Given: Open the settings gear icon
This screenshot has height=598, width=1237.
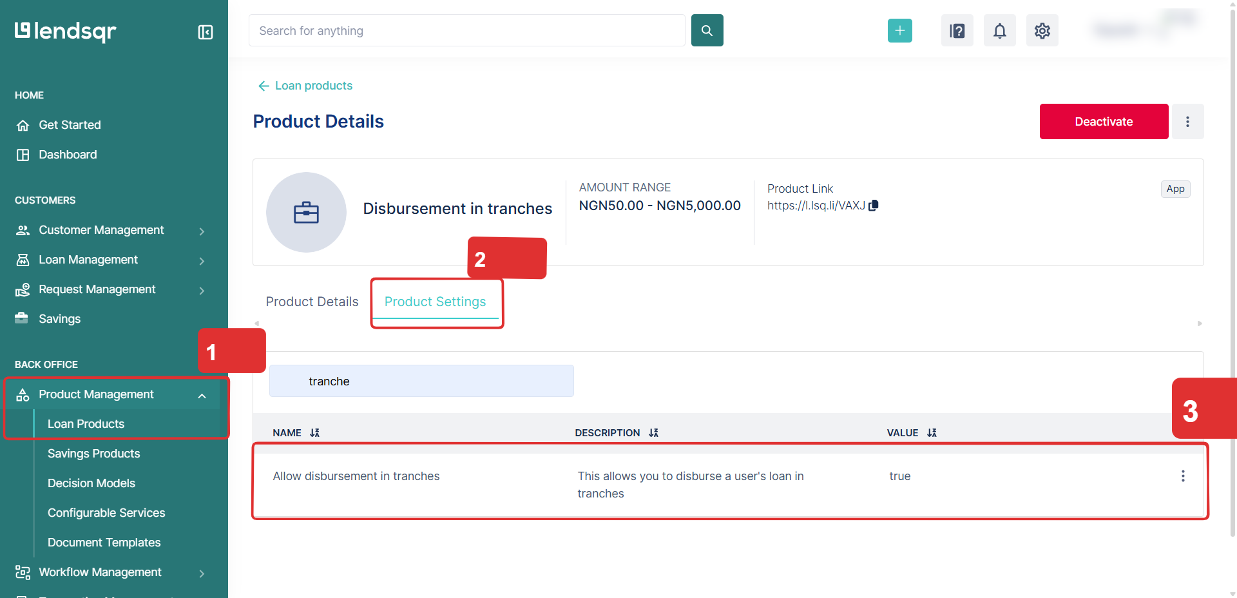Looking at the screenshot, I should pyautogui.click(x=1042, y=30).
